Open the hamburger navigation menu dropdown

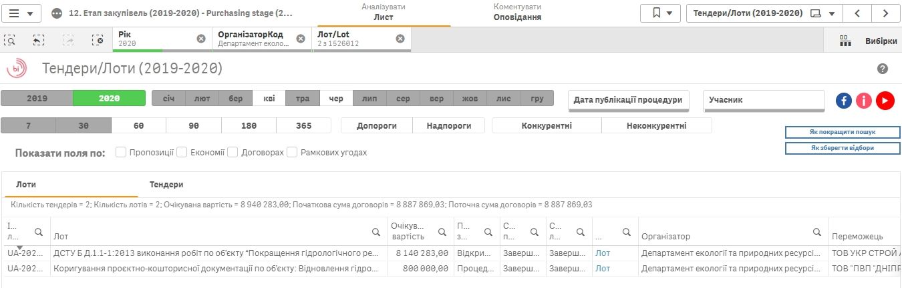(x=22, y=13)
